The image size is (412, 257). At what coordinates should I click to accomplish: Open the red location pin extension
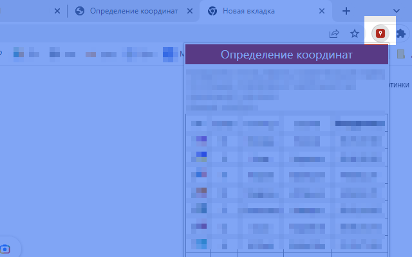(380, 33)
